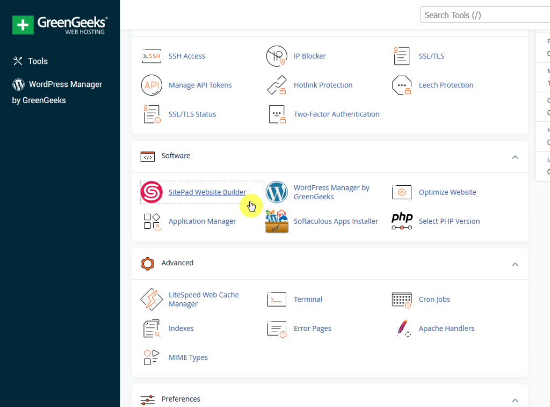Image resolution: width=550 pixels, height=407 pixels.
Task: Click the Manage API Tokens icon
Action: (151, 85)
